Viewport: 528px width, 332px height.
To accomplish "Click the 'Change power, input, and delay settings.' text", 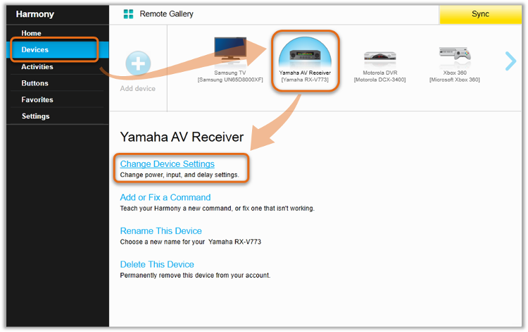I will [180, 175].
